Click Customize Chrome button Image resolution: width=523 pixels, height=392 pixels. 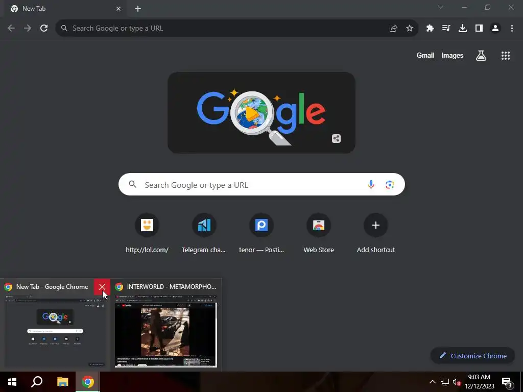point(473,356)
